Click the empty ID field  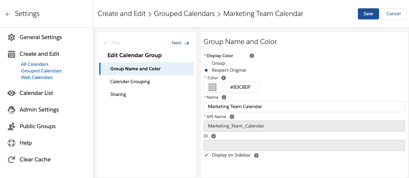click(x=304, y=145)
